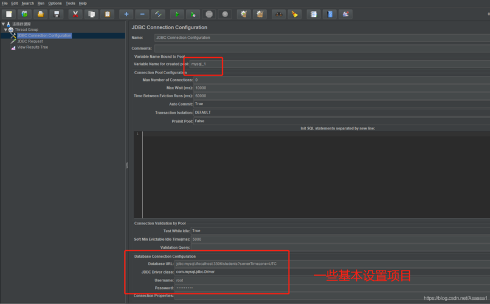Open the JDBC Driver class dropdown
490x304 pixels.
[332, 272]
